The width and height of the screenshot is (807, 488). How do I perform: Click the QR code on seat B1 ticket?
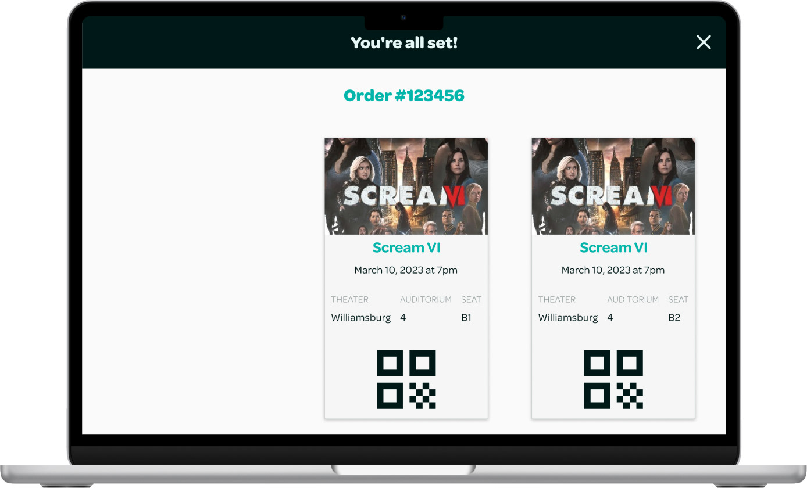(406, 379)
